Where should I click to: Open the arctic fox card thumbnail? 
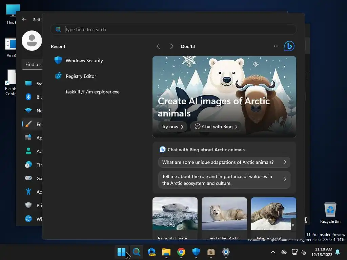224,214
